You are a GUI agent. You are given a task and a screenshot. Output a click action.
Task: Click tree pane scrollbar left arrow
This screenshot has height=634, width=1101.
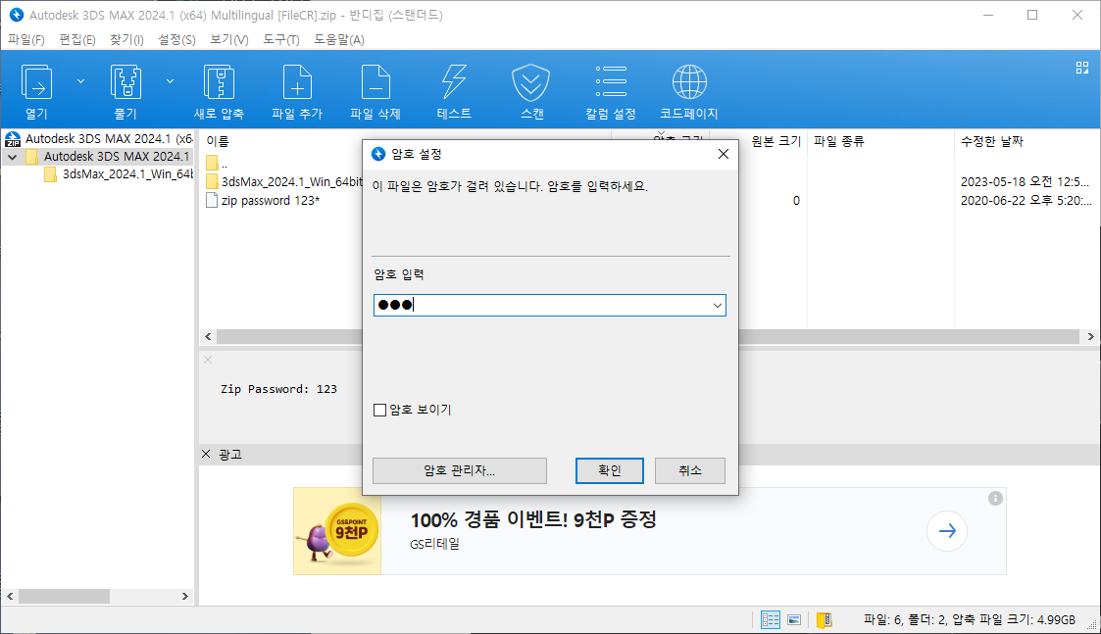[x=10, y=596]
